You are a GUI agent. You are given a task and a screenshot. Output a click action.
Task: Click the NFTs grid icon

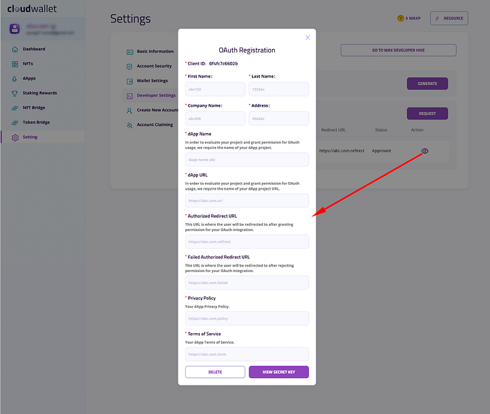pos(15,64)
